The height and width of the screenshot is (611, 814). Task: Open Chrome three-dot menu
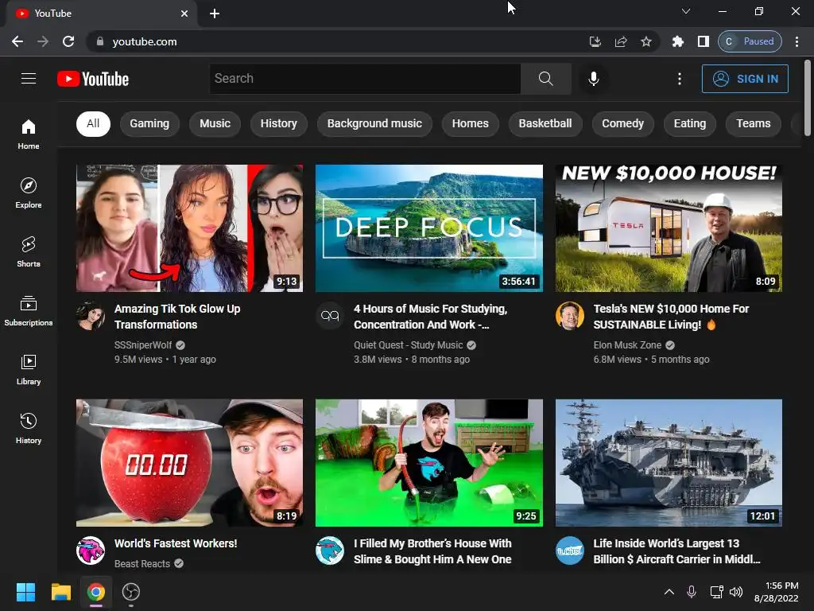[x=797, y=41]
